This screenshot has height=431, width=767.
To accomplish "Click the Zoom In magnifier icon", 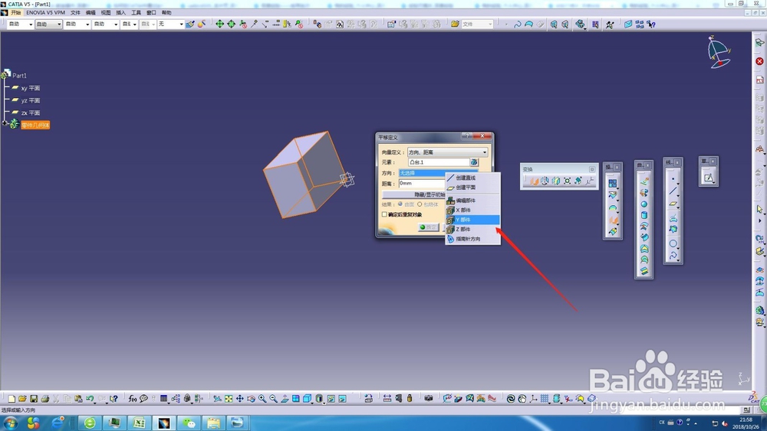I will 262,399.
